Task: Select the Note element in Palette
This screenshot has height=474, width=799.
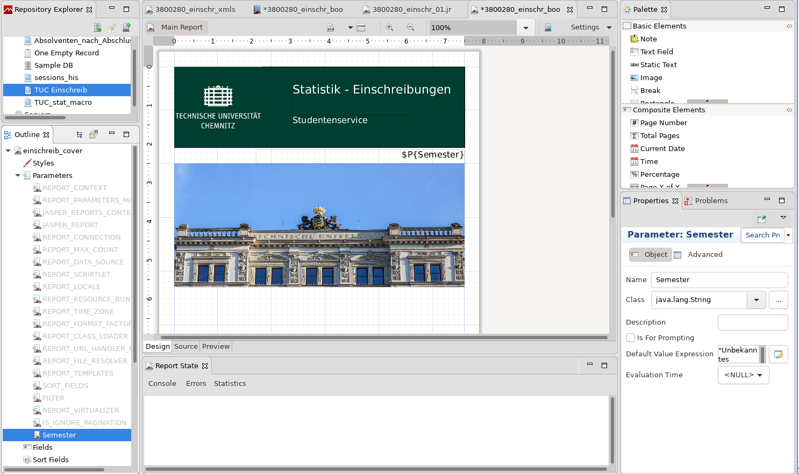Action: click(648, 39)
